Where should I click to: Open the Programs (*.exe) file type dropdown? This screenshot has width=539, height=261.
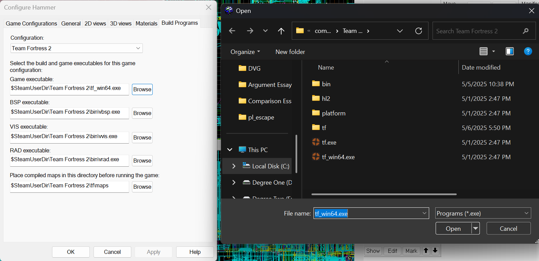pos(483,213)
